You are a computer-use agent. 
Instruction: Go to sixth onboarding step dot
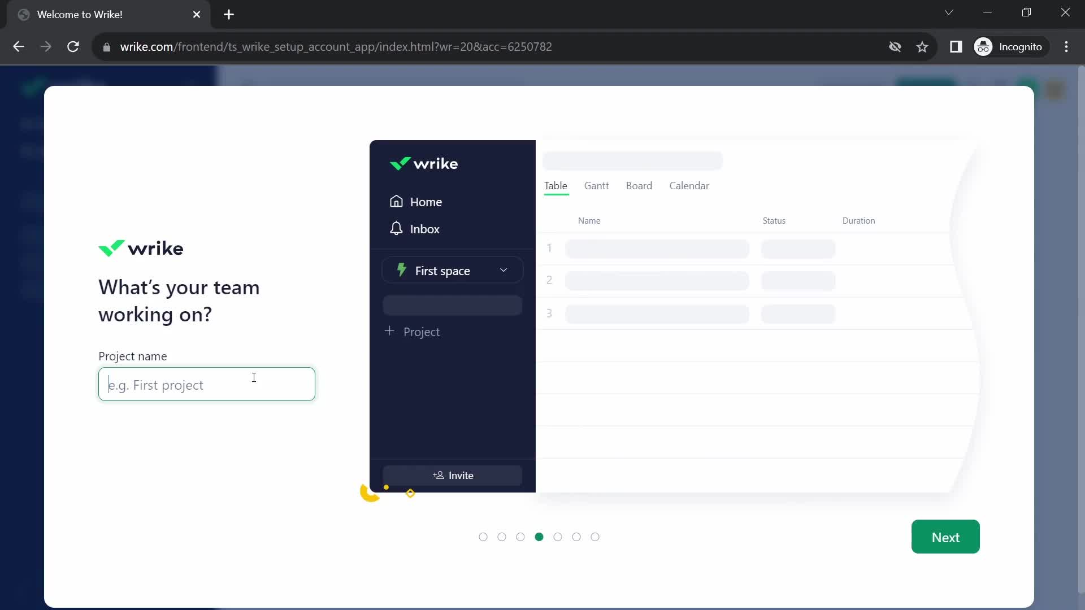[x=576, y=537]
